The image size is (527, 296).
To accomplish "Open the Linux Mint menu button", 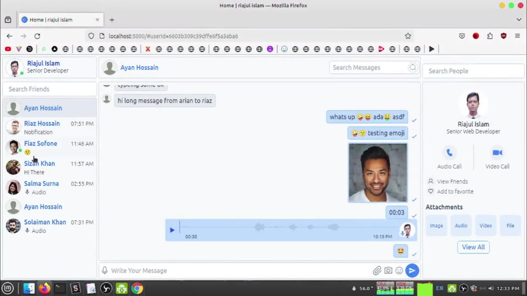I will (7, 288).
